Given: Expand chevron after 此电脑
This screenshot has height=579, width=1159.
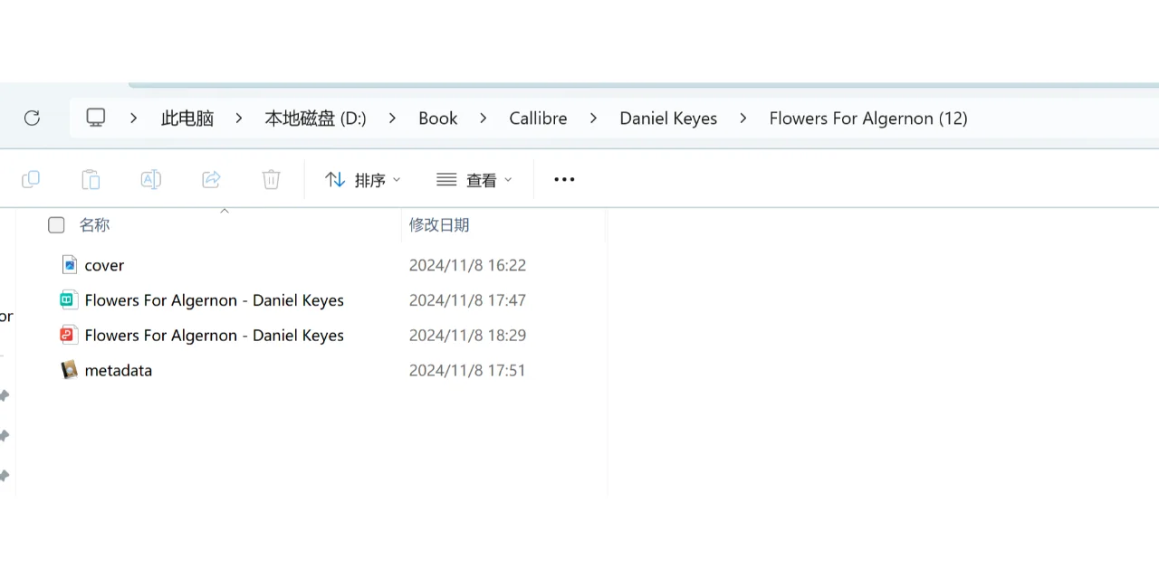Looking at the screenshot, I should pyautogui.click(x=239, y=118).
